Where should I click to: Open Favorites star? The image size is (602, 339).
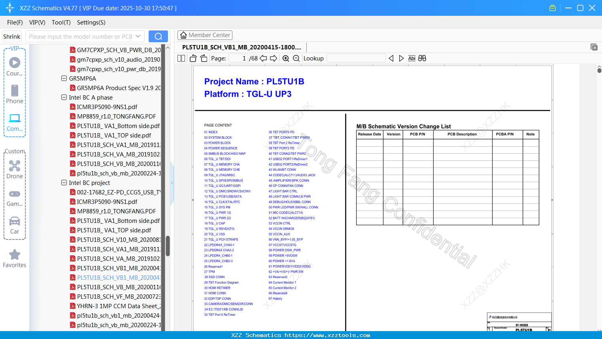[x=15, y=258]
